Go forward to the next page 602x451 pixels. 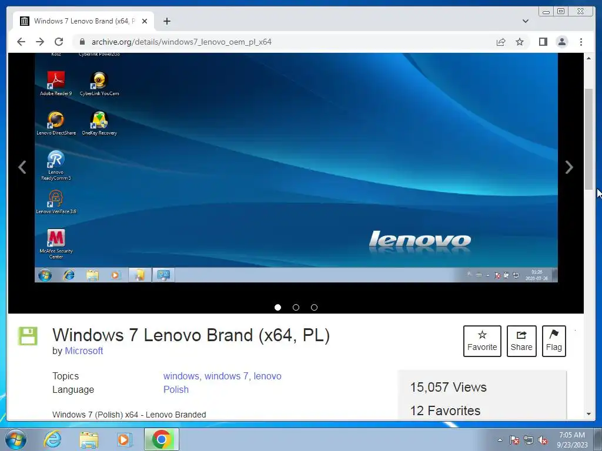click(40, 42)
